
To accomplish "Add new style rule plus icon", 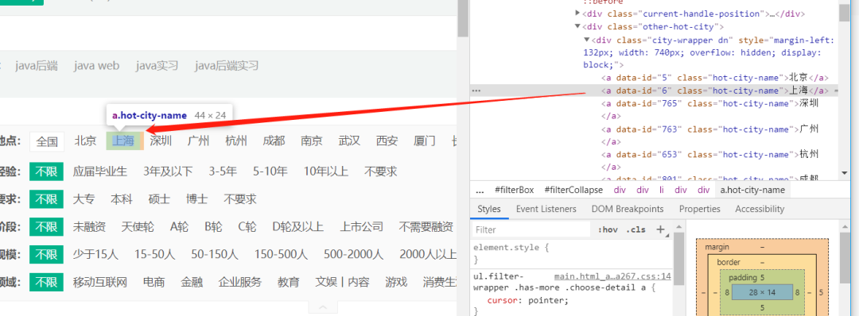I will [659, 229].
